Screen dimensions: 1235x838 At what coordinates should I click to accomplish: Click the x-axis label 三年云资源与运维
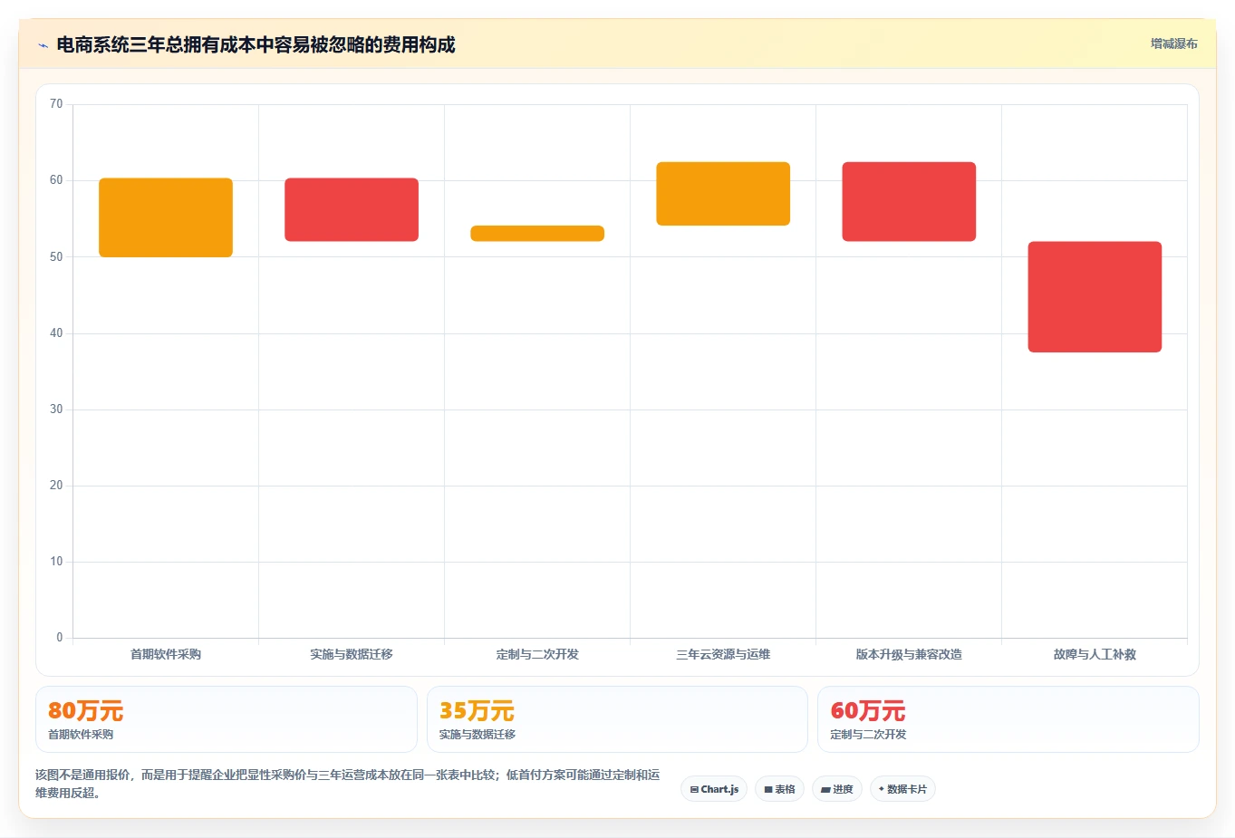[x=723, y=654]
